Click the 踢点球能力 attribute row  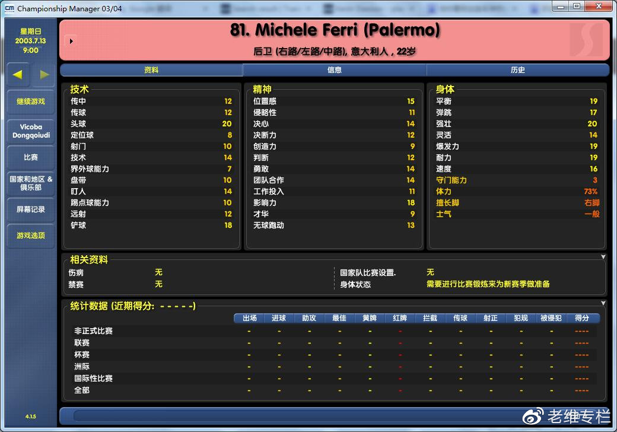(x=151, y=202)
